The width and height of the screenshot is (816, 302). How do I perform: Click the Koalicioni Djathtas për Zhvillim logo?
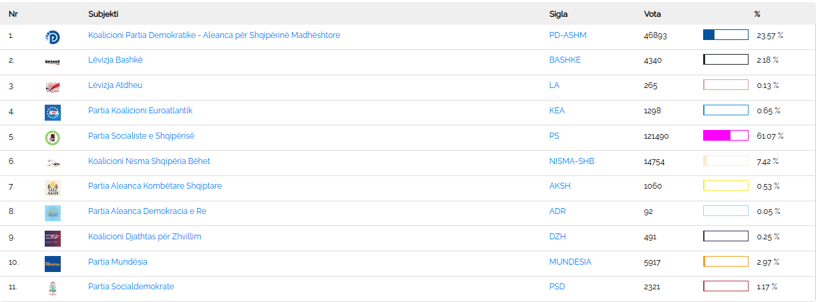52,239
